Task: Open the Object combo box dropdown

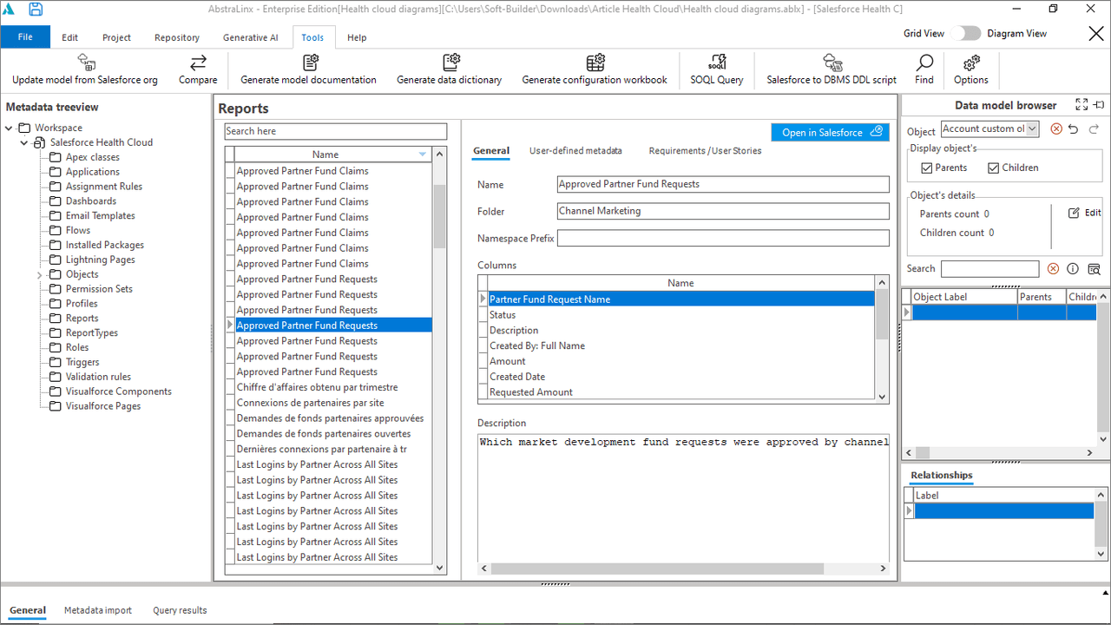Action: pos(1032,128)
